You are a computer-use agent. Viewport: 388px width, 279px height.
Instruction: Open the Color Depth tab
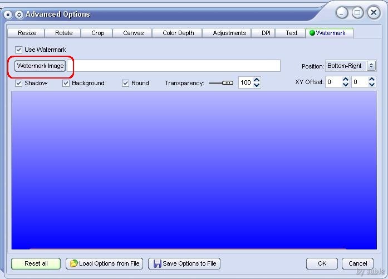178,33
